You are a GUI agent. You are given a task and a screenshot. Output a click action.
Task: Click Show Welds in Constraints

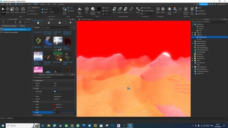[146, 8]
